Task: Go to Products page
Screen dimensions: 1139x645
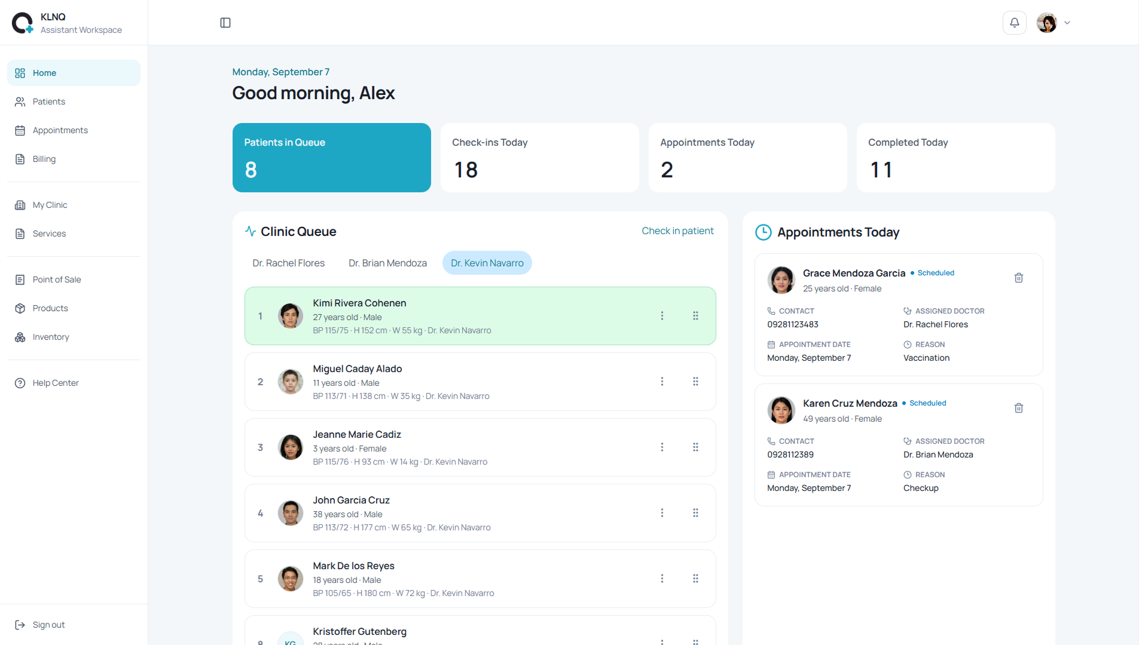Action: [x=74, y=308]
